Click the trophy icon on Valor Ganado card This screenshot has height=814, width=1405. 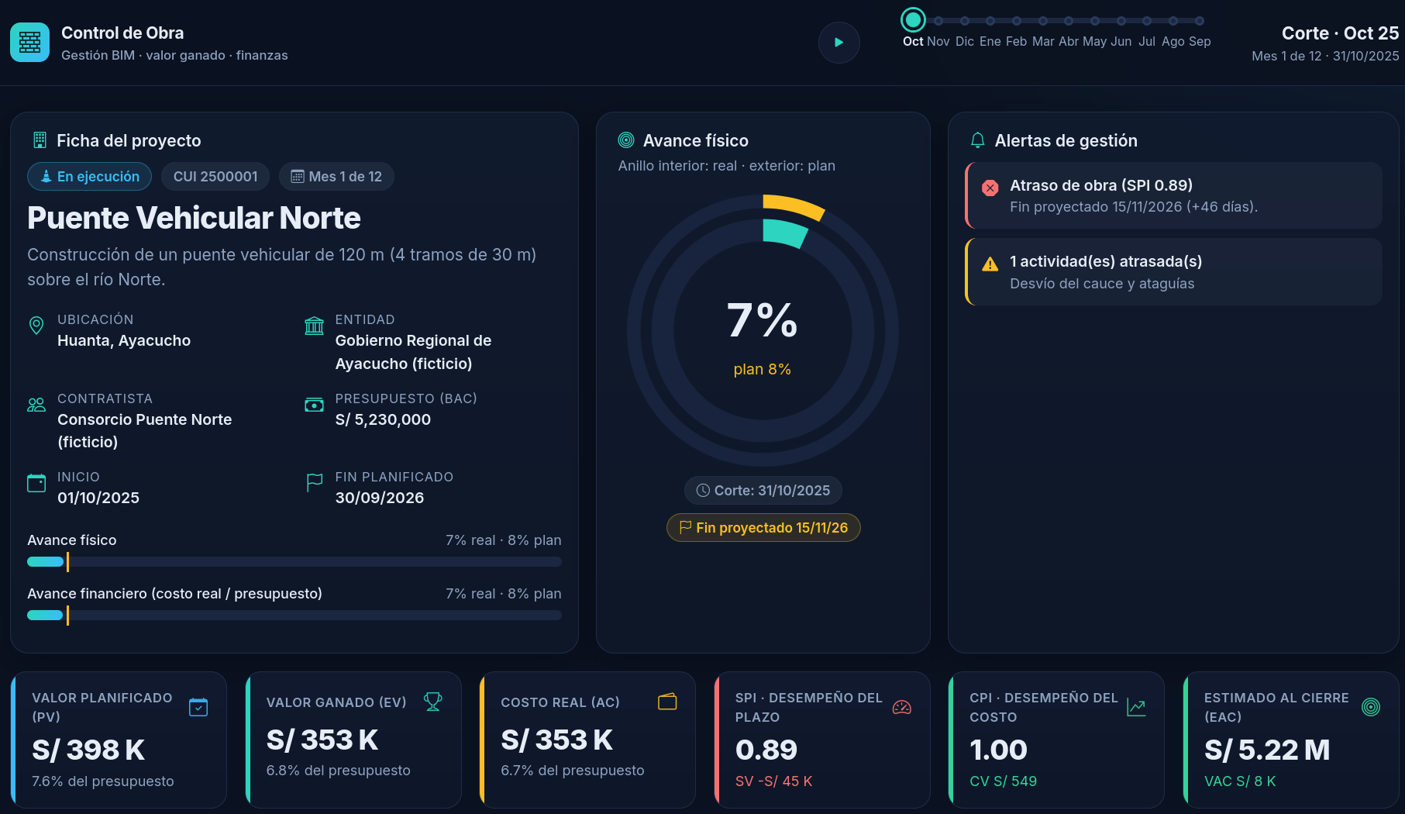[x=433, y=702]
